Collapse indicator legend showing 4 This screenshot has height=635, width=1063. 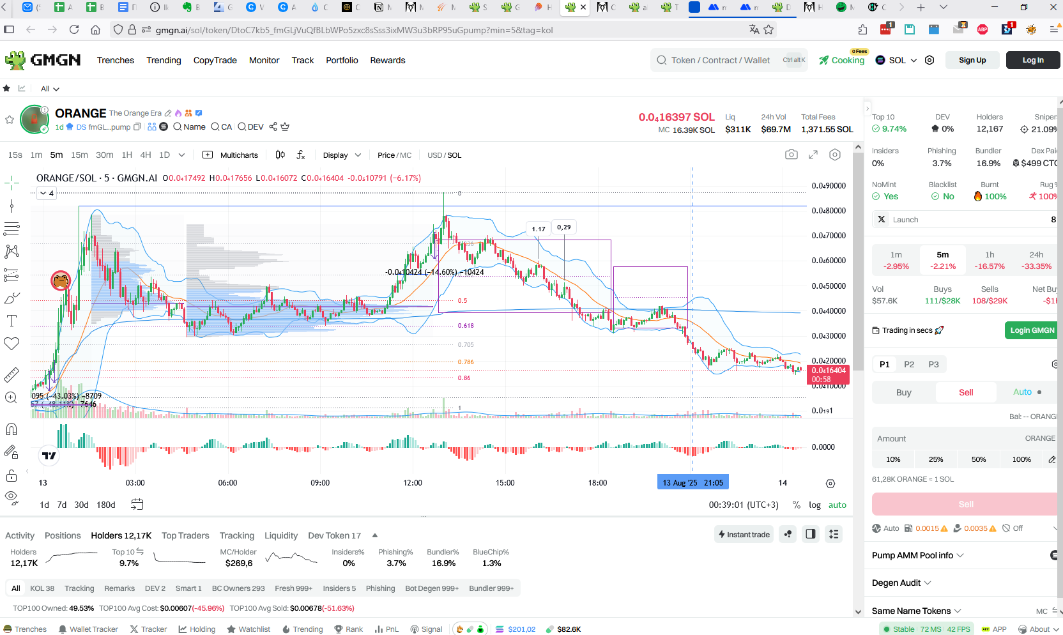click(47, 193)
